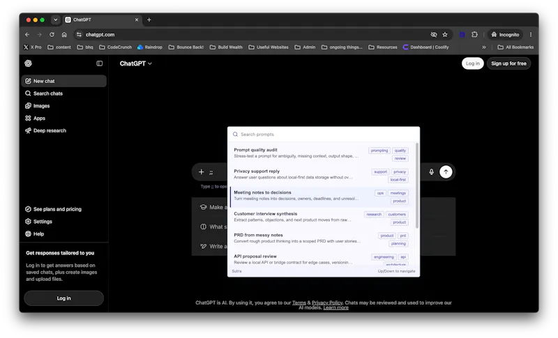Click the prompt list scrollbar
This screenshot has height=338, width=558.
tap(416, 185)
